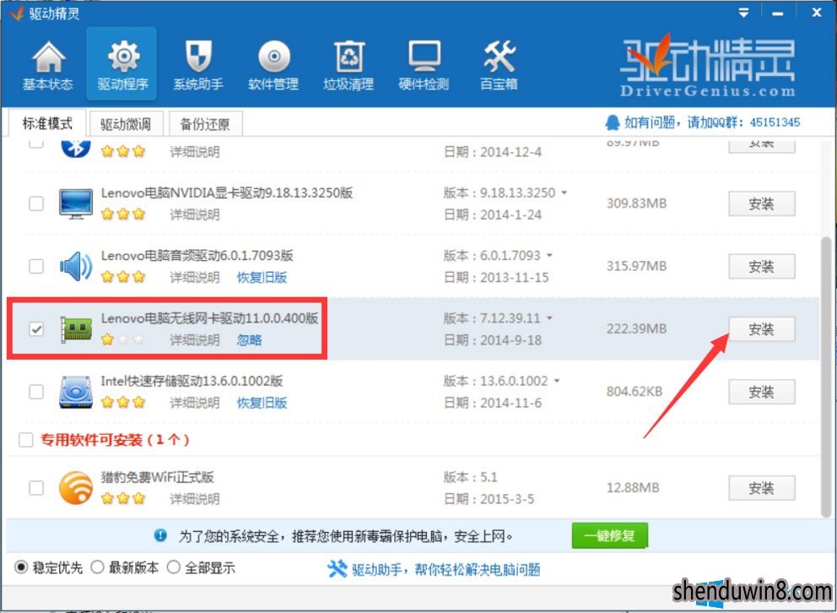This screenshot has height=613, width=837.
Task: Open the 软件管理 disc section
Action: tap(273, 65)
